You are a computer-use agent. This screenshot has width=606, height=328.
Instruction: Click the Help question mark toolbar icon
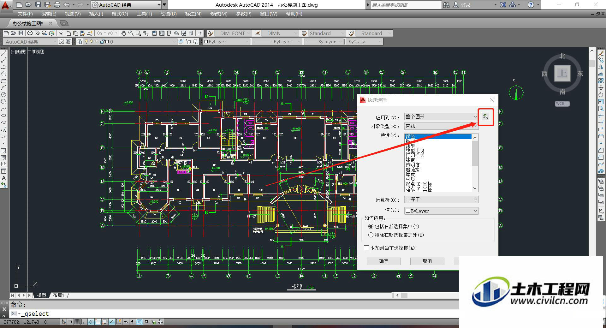point(200,33)
